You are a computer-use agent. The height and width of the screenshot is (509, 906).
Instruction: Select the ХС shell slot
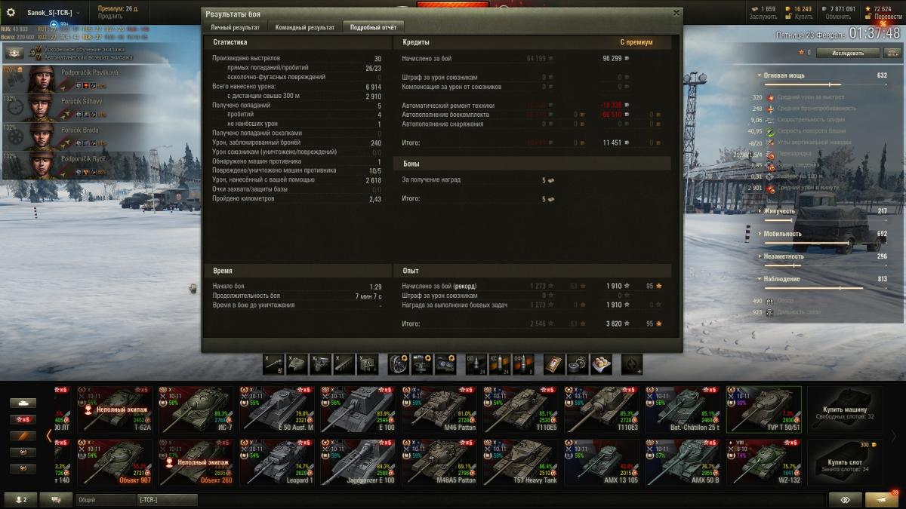(x=498, y=363)
